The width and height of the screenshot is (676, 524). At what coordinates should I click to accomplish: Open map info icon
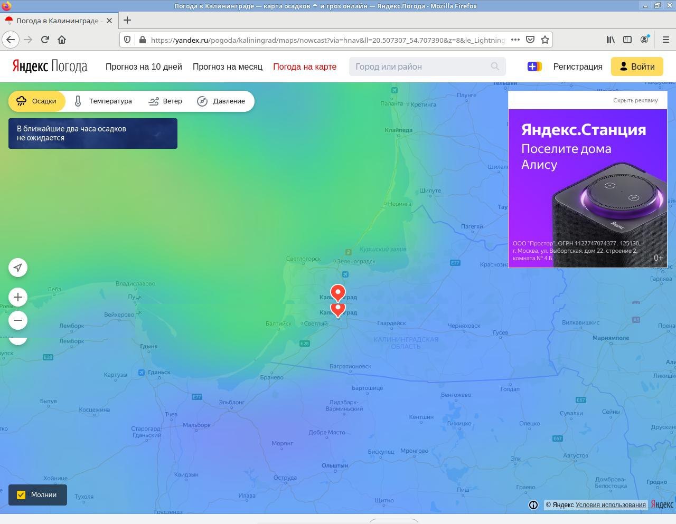(x=533, y=505)
